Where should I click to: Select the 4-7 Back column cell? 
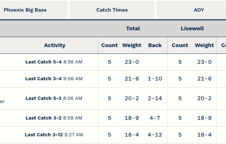(x=155, y=118)
